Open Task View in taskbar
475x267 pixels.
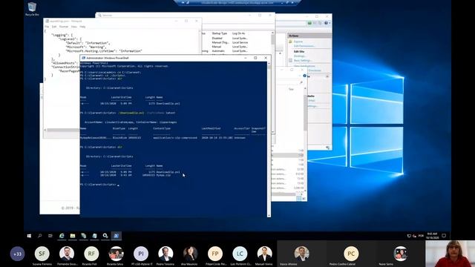[50, 236]
